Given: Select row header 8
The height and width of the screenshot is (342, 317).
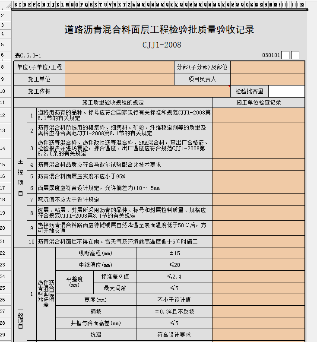Looking at the screenshot, I should (6, 67).
